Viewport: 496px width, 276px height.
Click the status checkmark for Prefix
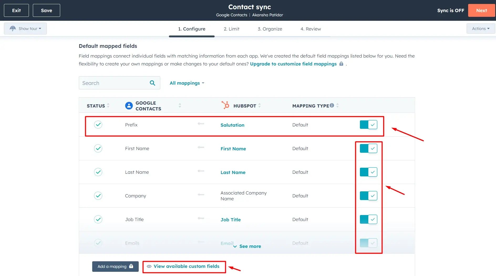pos(98,125)
